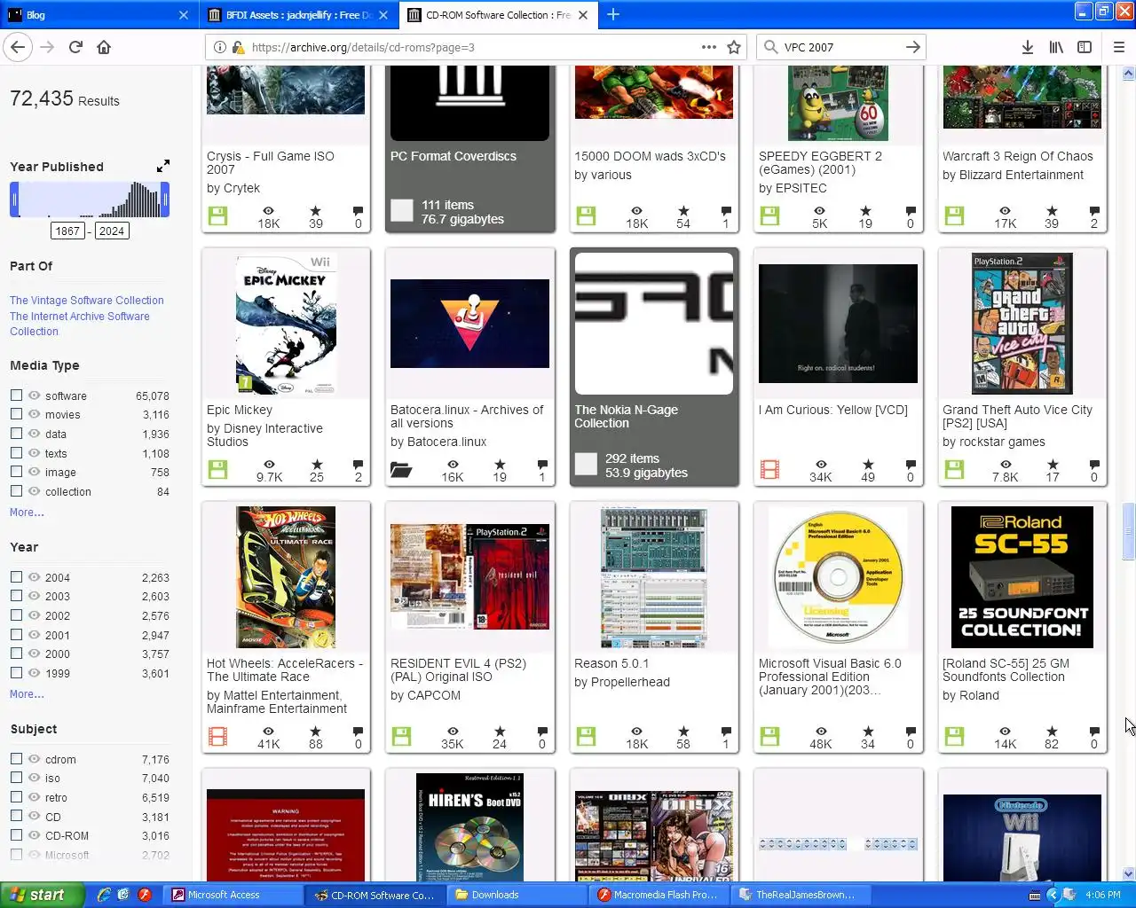The height and width of the screenshot is (908, 1136).
Task: Open the library bookmarks icon
Action: (x=1056, y=47)
